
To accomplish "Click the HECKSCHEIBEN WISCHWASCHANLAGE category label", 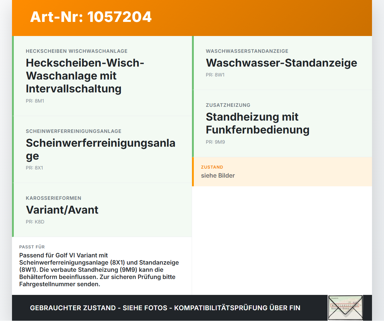I will coord(76,51).
